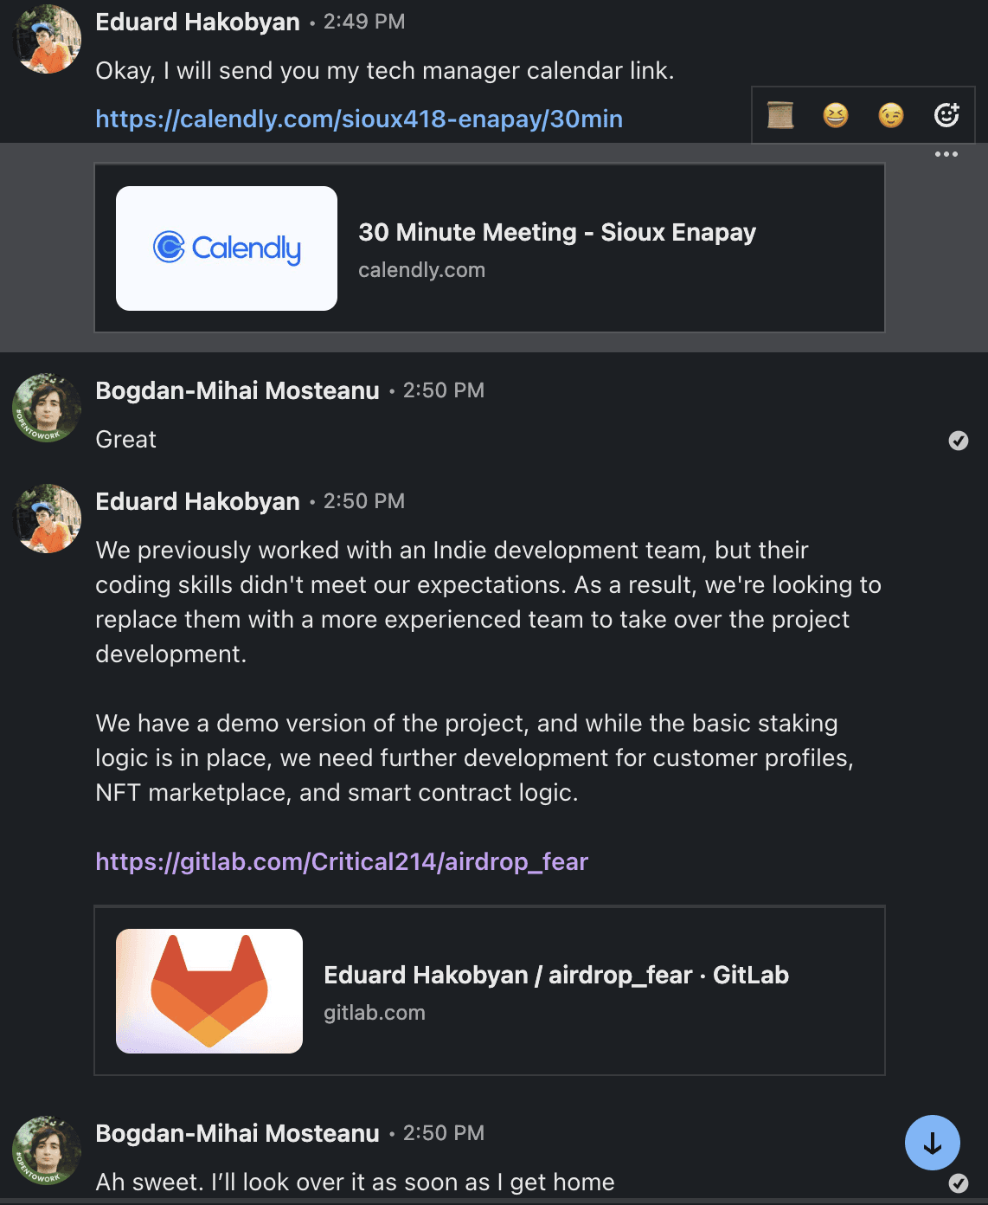The image size is (988, 1205).
Task: Click the GitLab fox logo thumbnail
Action: (x=209, y=991)
